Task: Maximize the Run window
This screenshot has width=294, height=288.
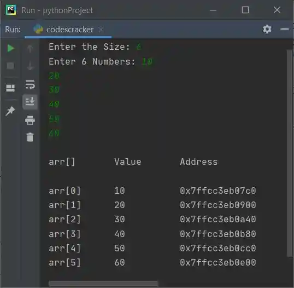Action: point(245,10)
